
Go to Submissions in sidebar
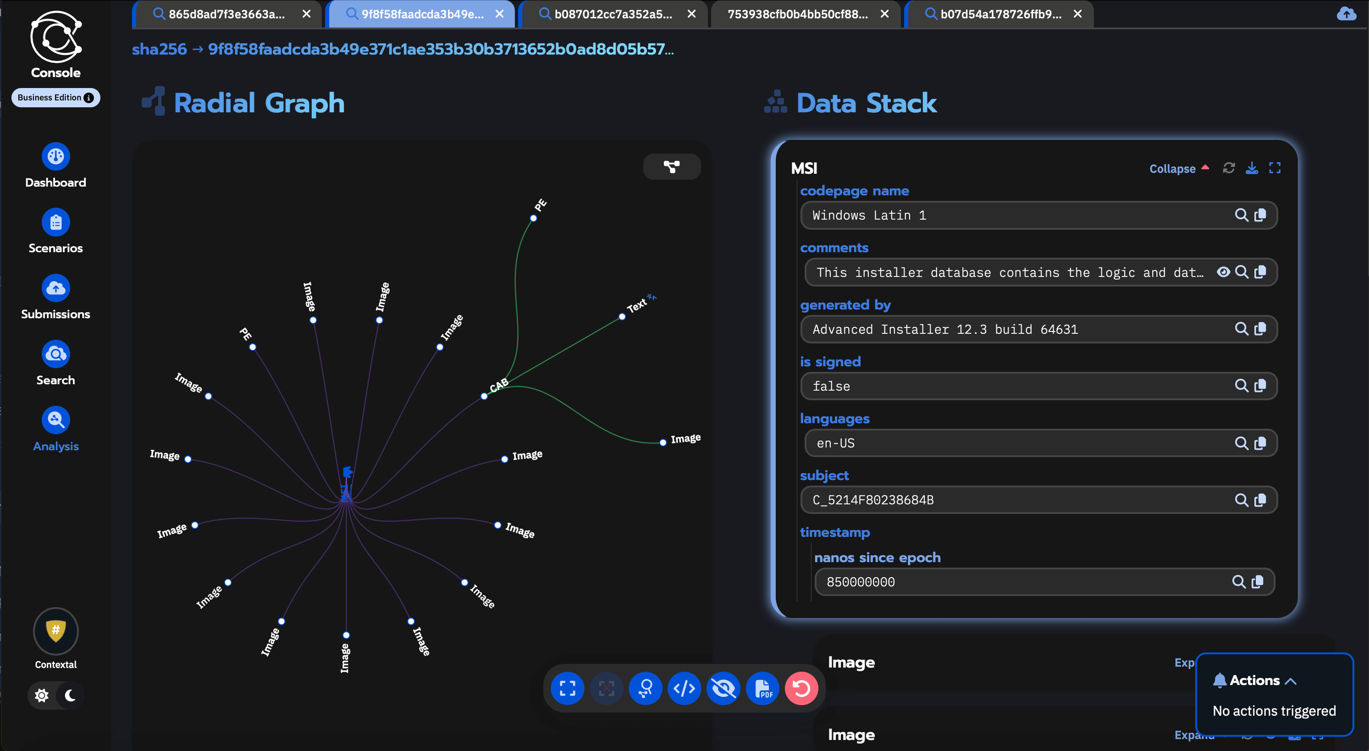[55, 288]
